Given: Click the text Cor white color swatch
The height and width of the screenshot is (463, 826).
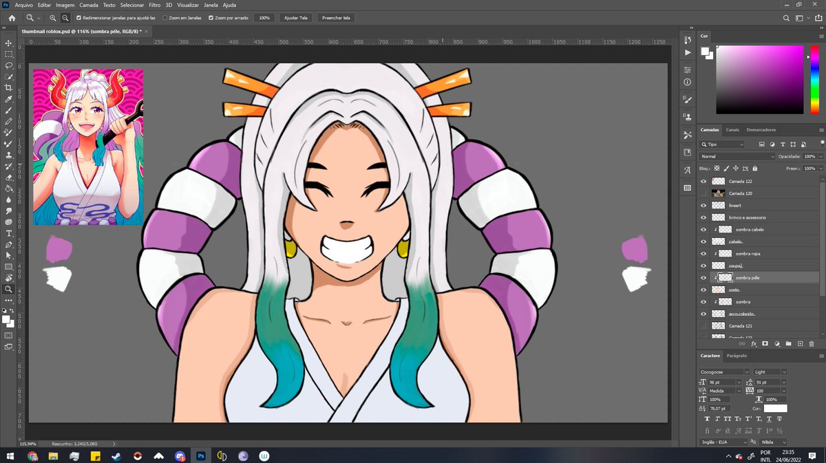Looking at the screenshot, I should coord(775,409).
